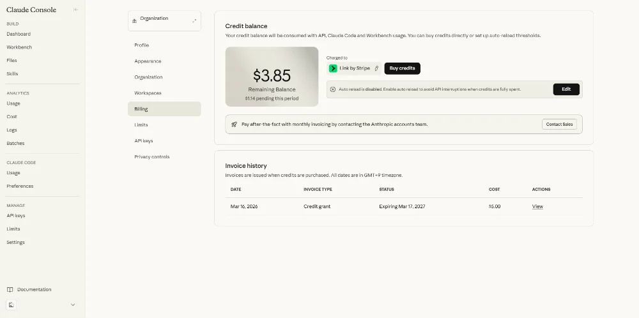Click the pencil icon beside Link by Stripe

(x=376, y=68)
